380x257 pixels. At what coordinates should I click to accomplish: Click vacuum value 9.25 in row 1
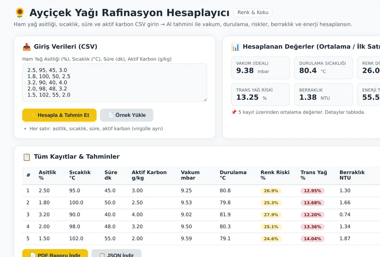pos(186,191)
